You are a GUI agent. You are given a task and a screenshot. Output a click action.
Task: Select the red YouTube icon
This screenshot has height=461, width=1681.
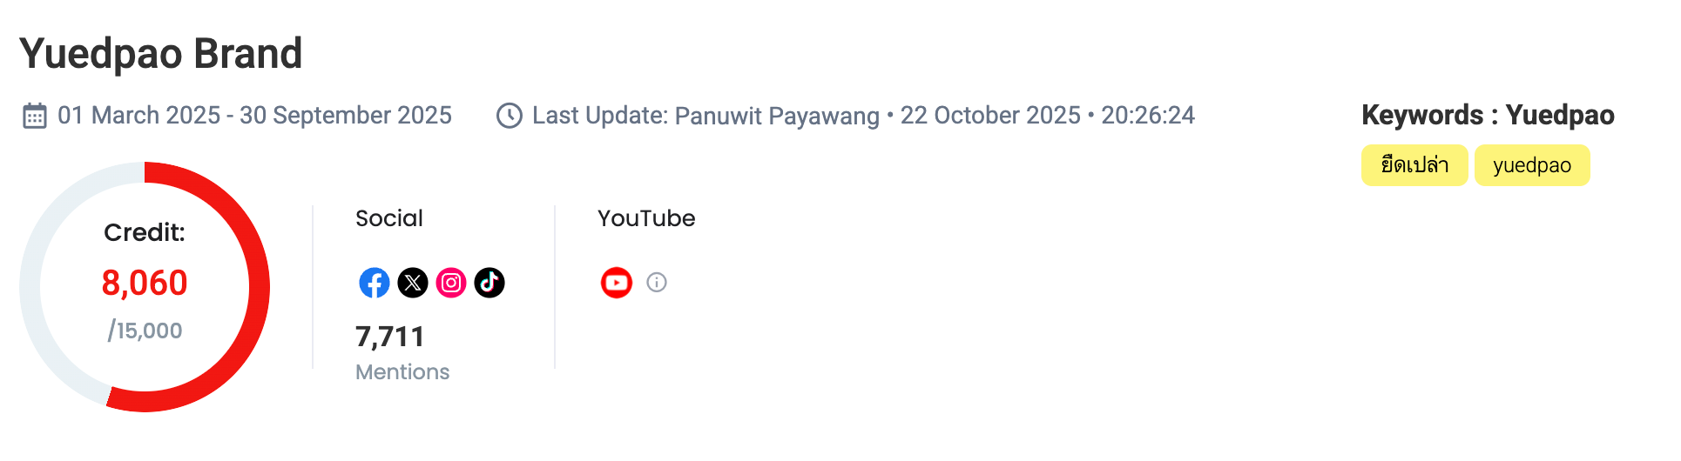(617, 283)
